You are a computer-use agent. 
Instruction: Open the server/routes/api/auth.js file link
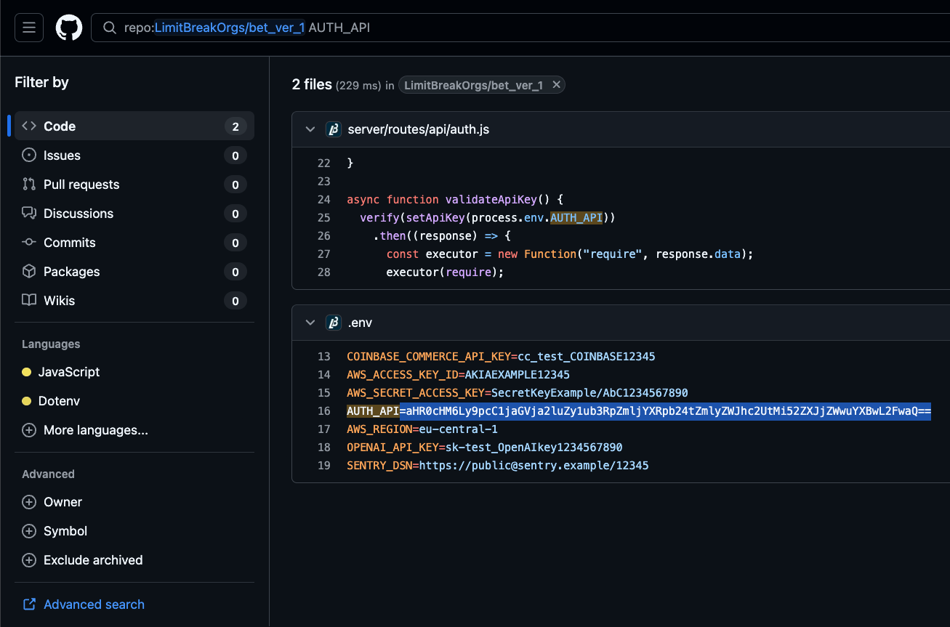tap(419, 129)
